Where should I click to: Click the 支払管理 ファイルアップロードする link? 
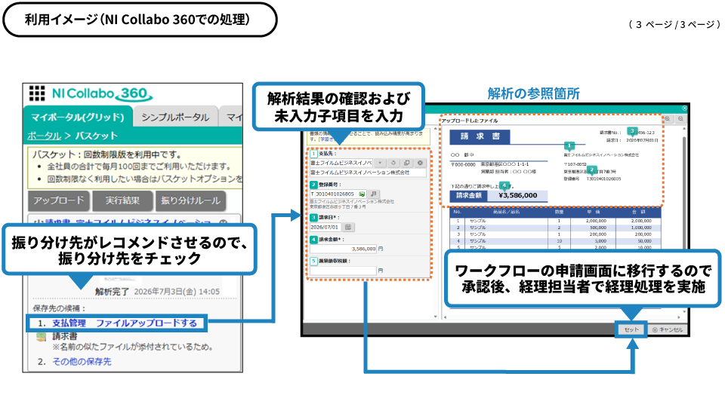point(125,323)
